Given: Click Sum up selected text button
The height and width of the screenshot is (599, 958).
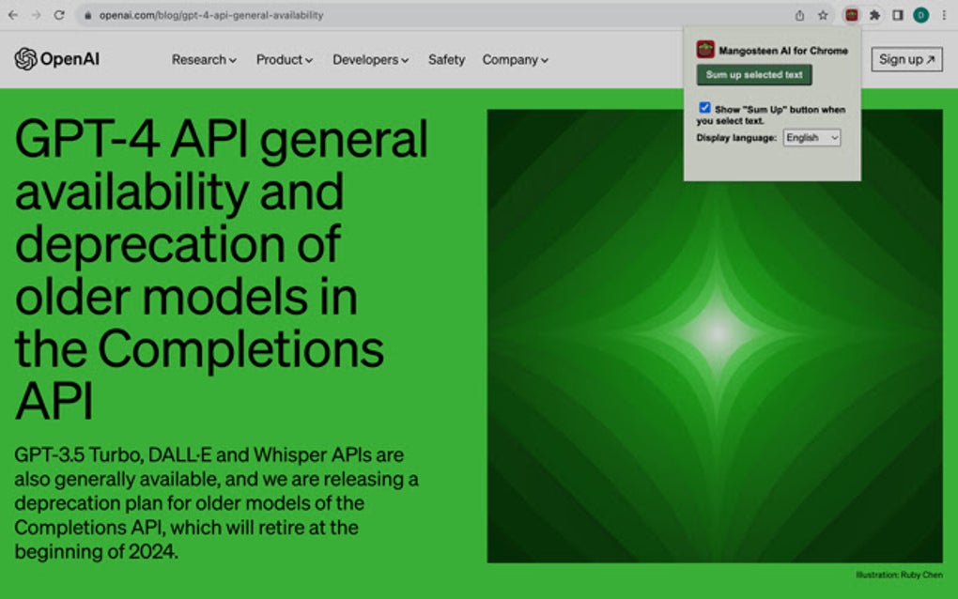Looking at the screenshot, I should coord(754,74).
